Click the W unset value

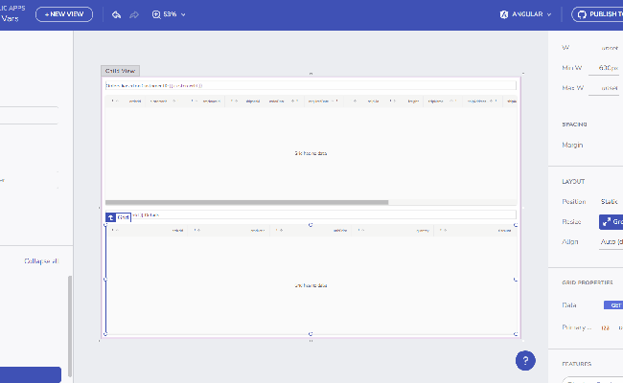click(609, 48)
